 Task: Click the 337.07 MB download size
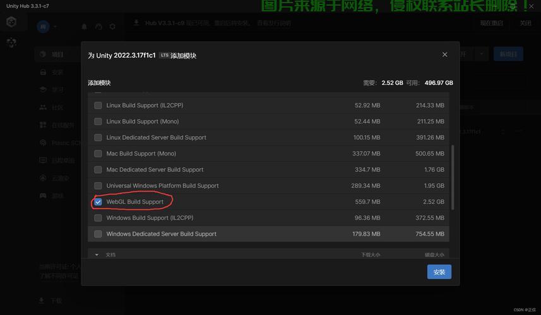click(x=366, y=154)
